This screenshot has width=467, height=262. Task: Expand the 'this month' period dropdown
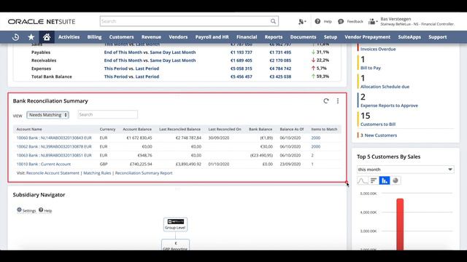(x=406, y=170)
